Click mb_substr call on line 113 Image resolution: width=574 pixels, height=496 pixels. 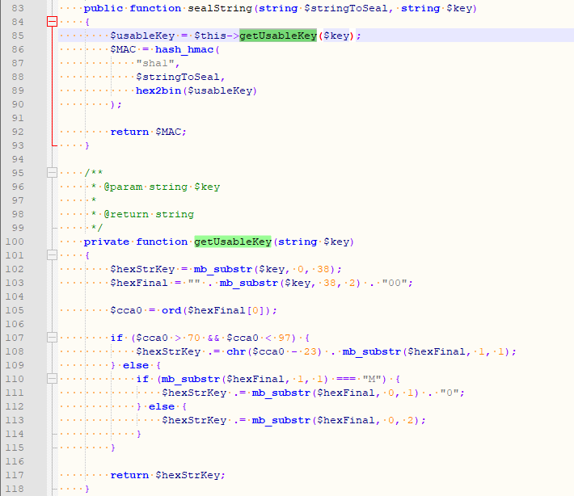coord(281,420)
